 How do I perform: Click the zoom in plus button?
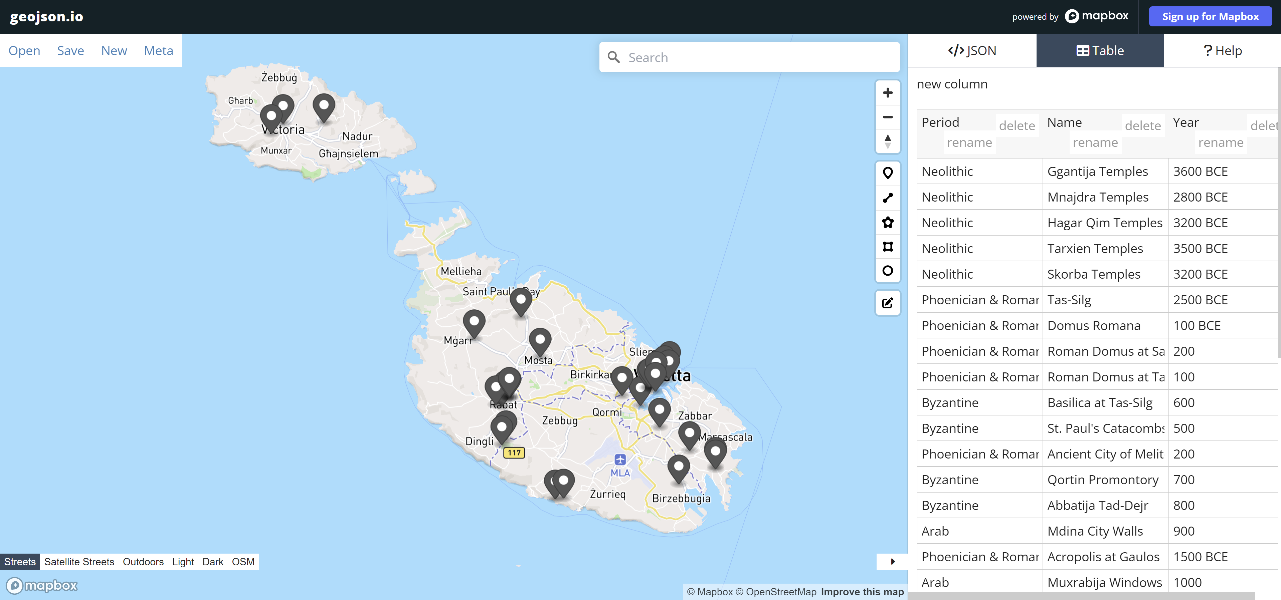coord(887,93)
